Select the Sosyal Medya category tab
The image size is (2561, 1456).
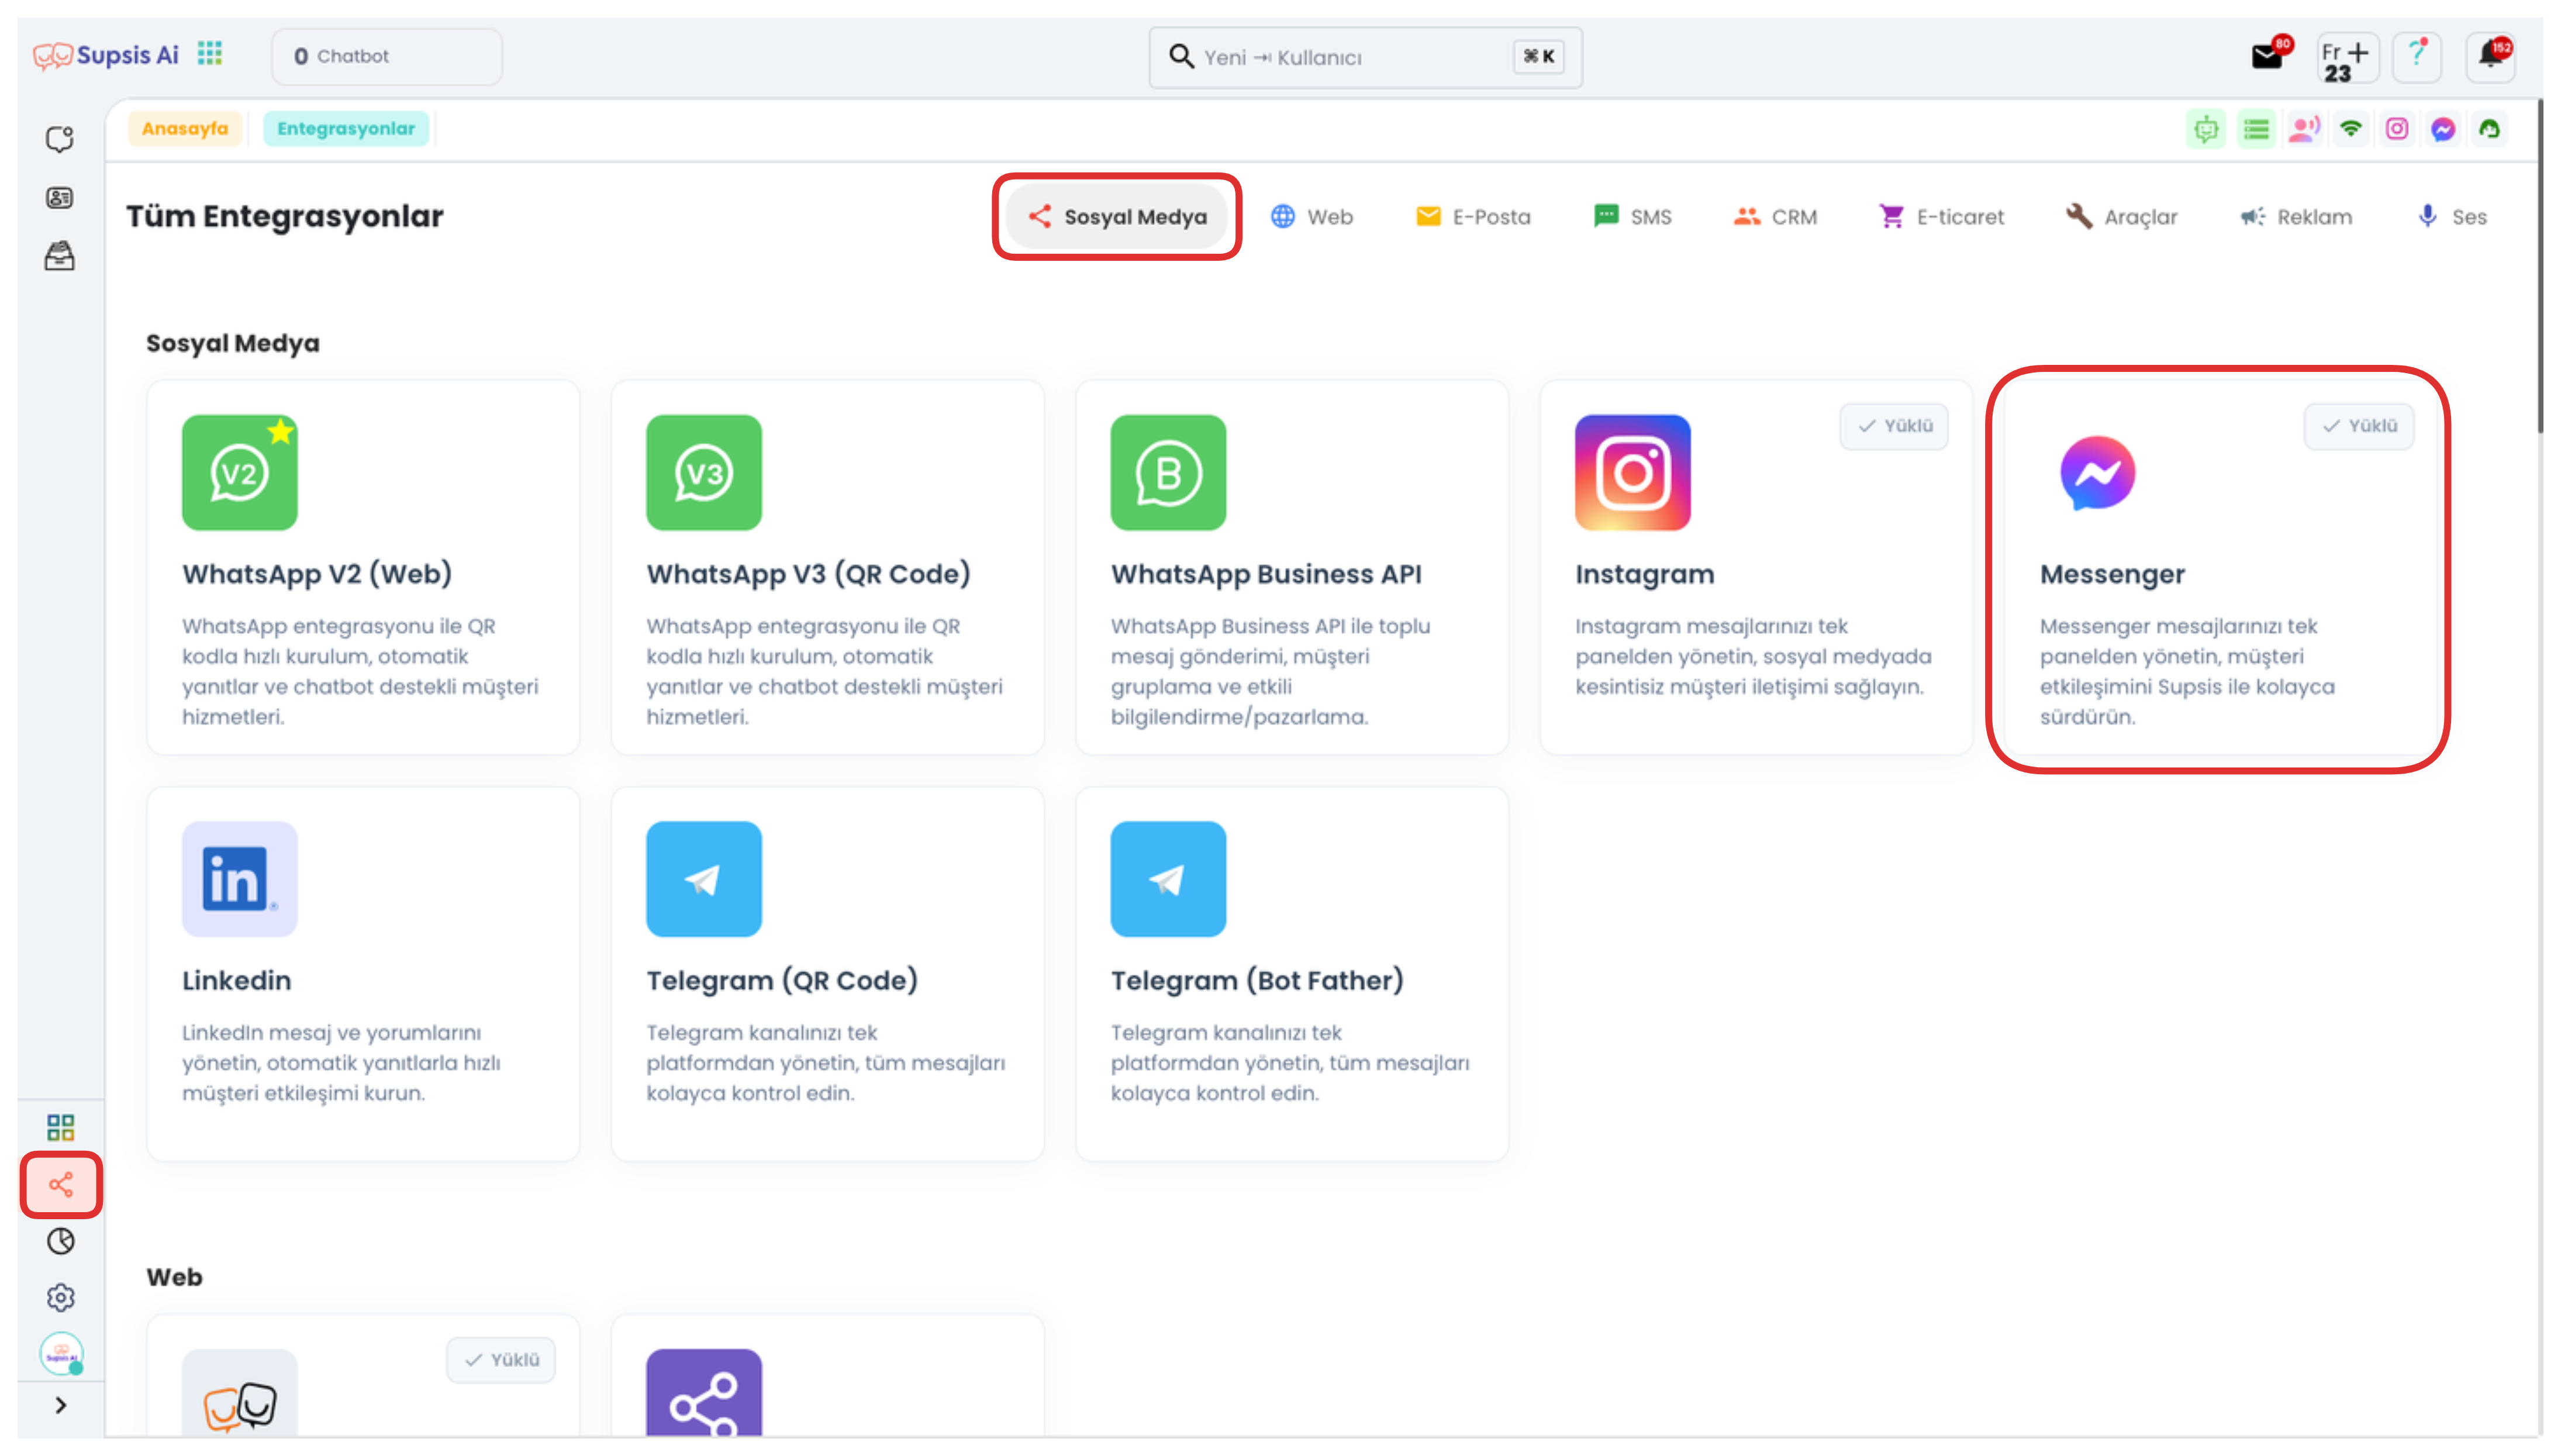1117,217
